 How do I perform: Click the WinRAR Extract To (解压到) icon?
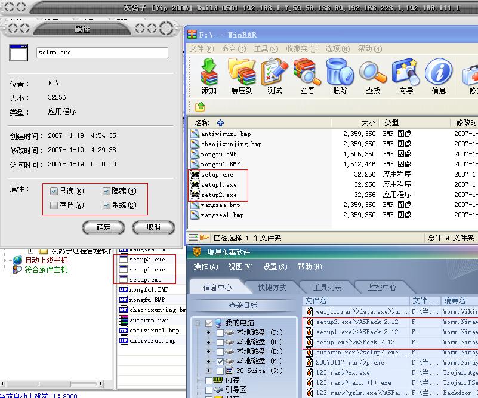[x=242, y=73]
